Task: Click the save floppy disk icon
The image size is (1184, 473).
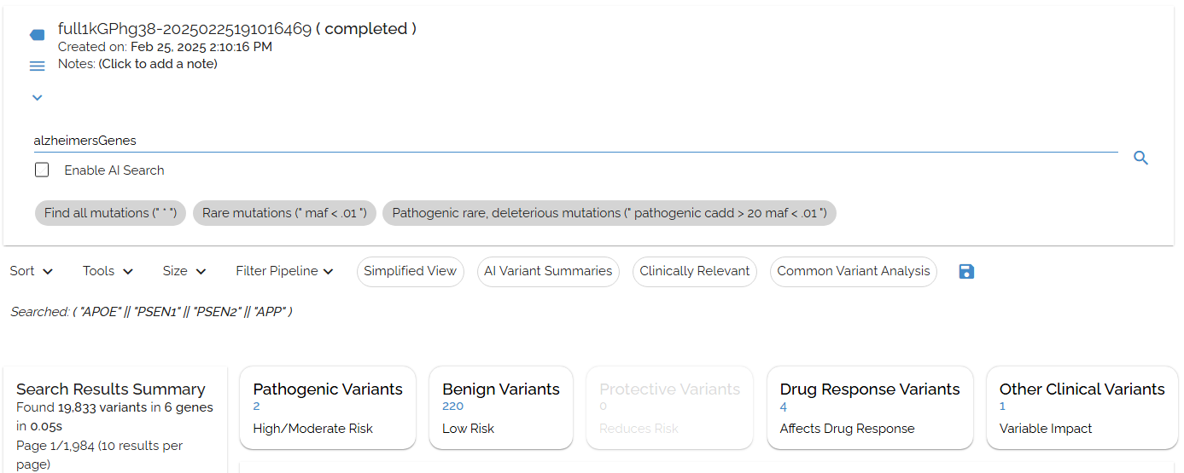Action: [x=966, y=272]
